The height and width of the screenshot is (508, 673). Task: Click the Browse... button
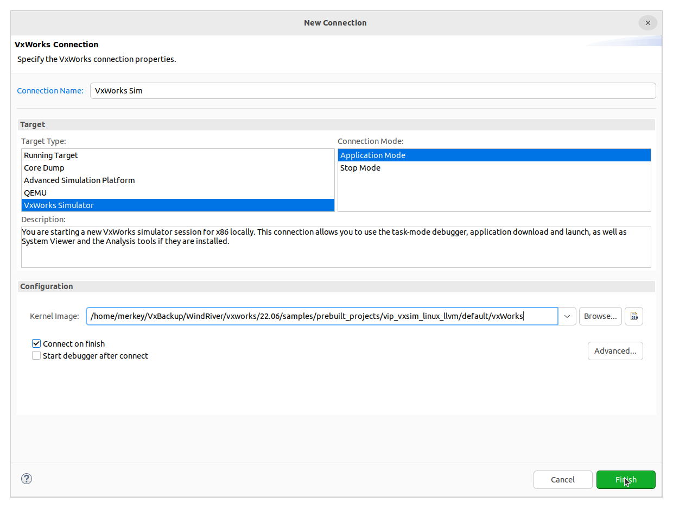click(x=600, y=316)
